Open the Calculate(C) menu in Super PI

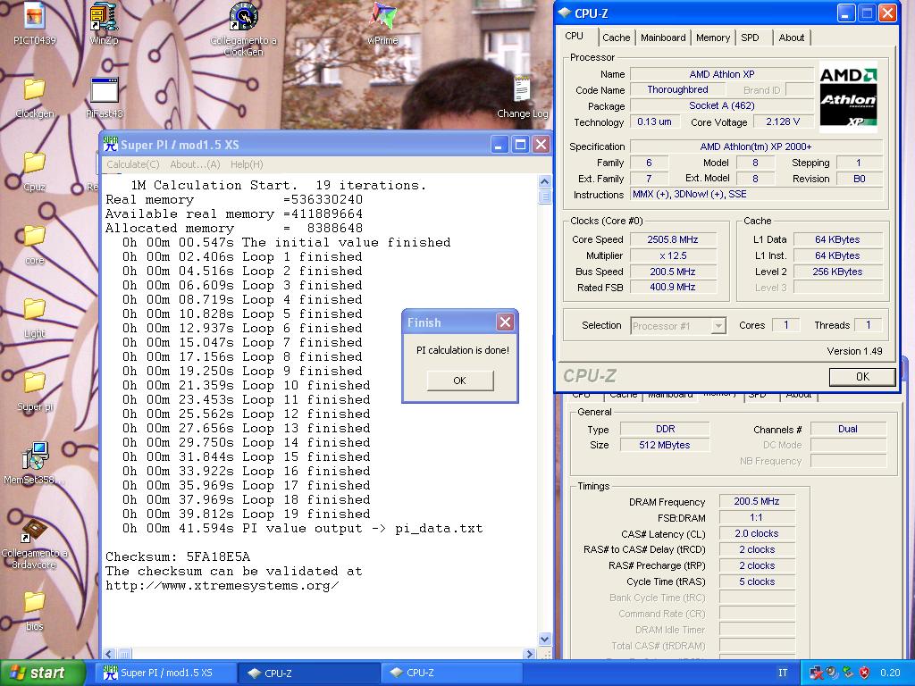132,164
